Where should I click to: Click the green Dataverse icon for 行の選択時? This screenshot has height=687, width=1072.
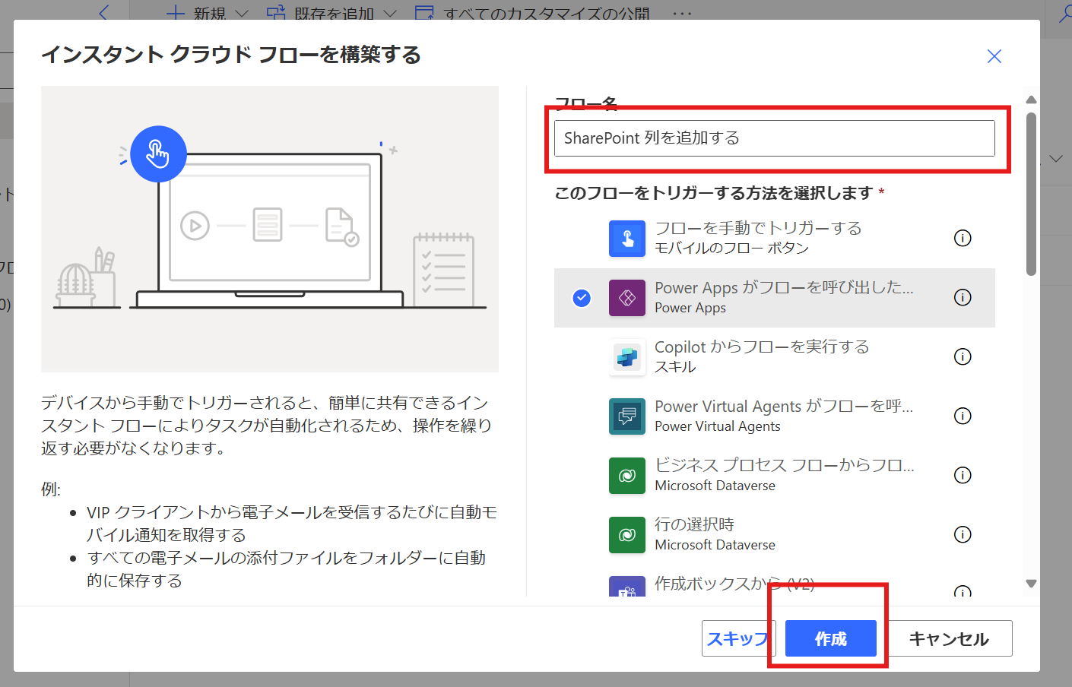pos(627,534)
